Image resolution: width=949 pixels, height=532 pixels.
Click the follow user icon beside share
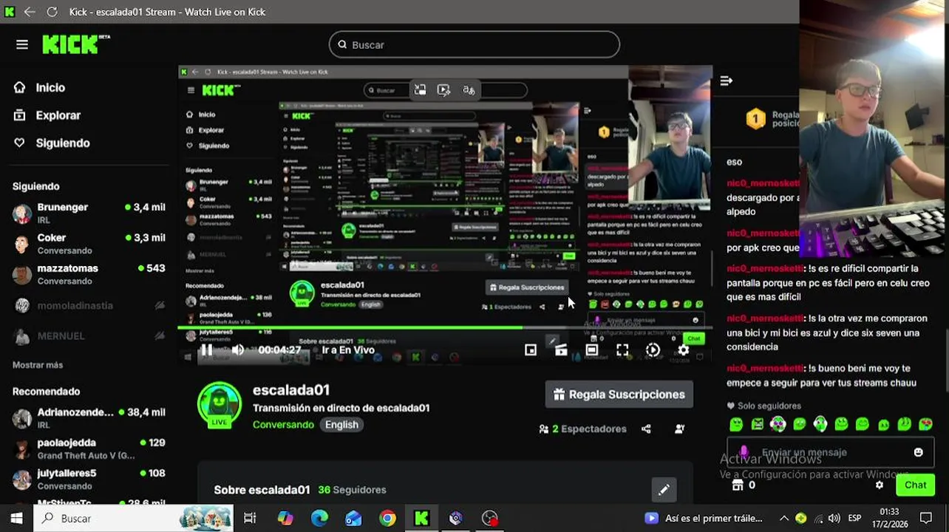(x=679, y=429)
